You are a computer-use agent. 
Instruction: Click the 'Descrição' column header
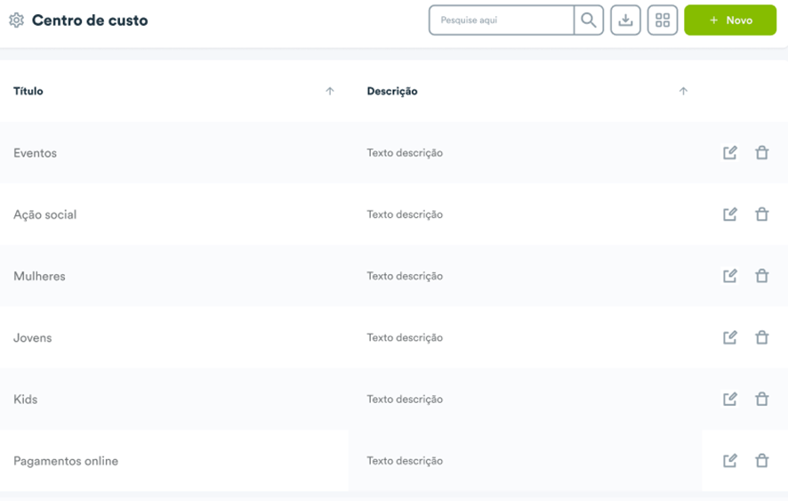[392, 91]
